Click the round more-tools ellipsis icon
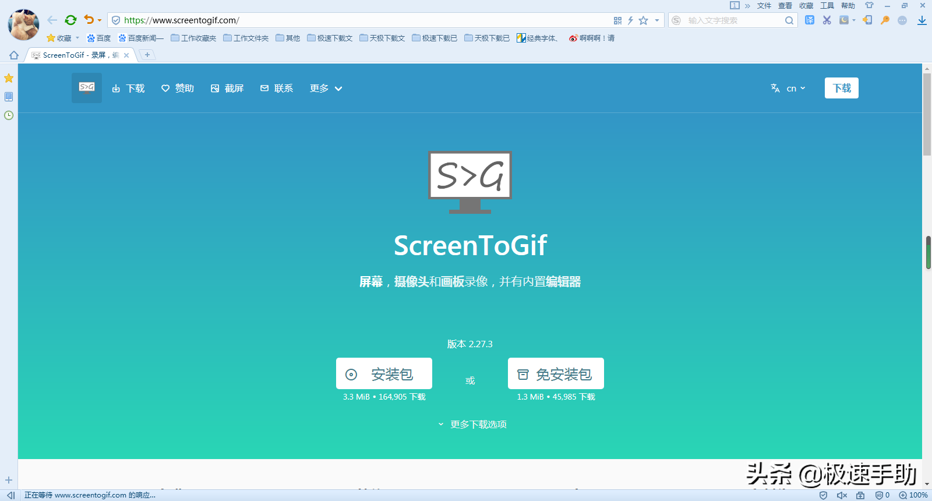This screenshot has height=501, width=932. [x=902, y=20]
